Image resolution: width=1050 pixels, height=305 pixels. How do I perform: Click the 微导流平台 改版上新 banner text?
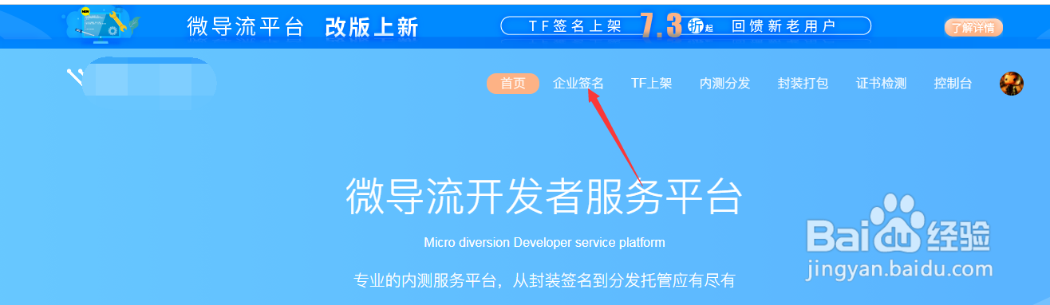303,26
